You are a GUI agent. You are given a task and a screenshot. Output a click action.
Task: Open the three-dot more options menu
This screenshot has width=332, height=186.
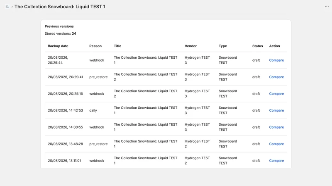pyautogui.click(x=327, y=7)
